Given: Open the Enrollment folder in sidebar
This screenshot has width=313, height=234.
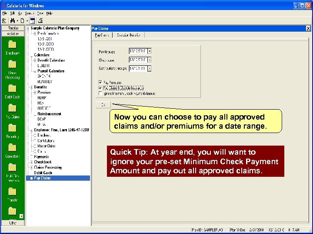Looking at the screenshot, I should pos(12,45).
